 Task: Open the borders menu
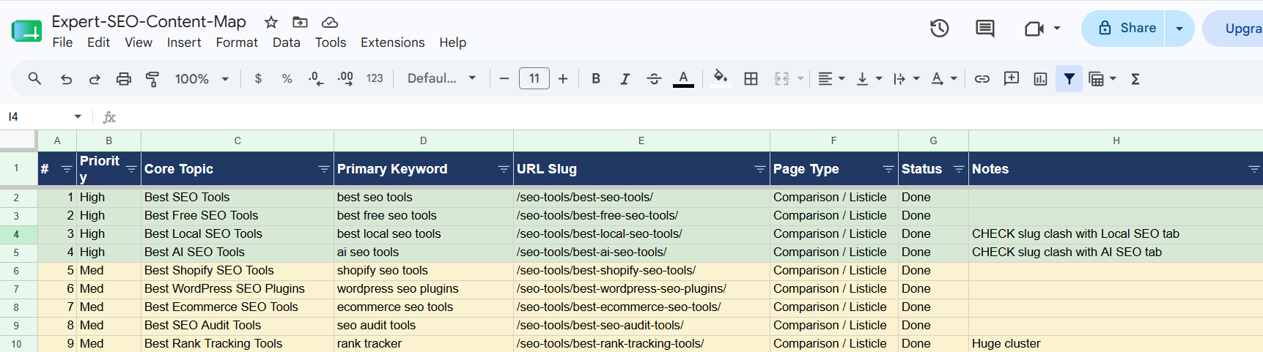tap(751, 78)
